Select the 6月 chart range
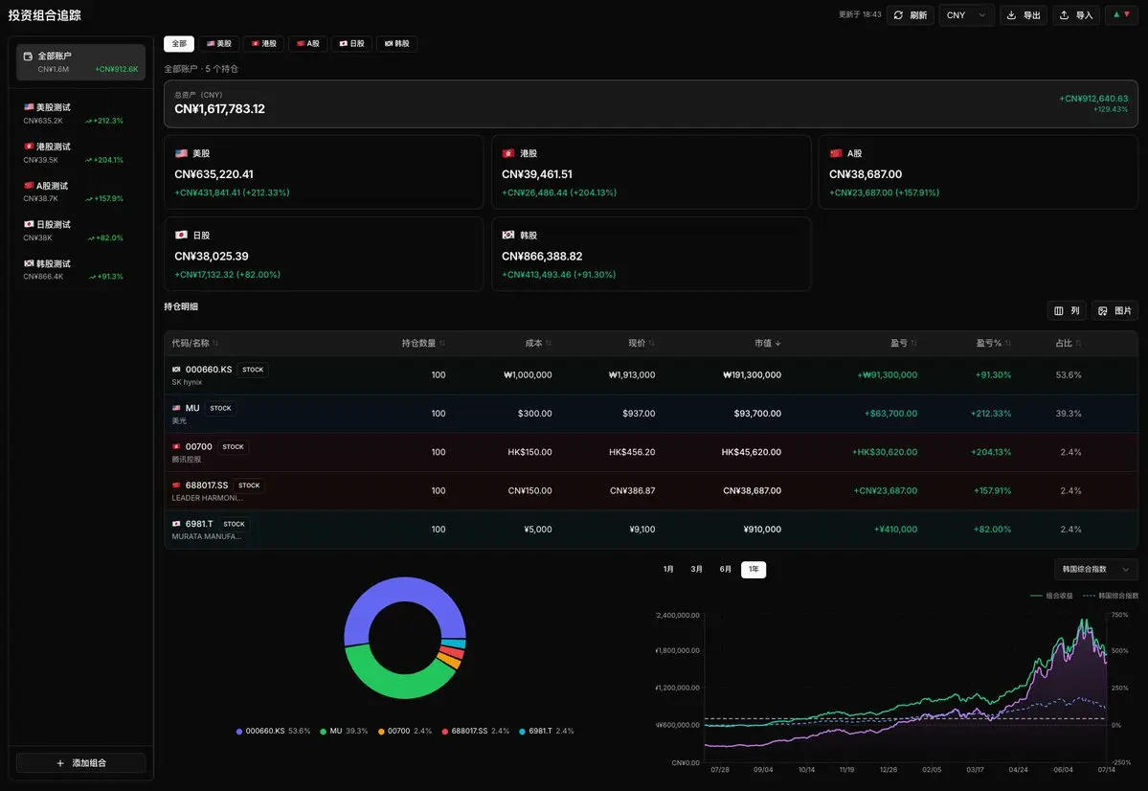This screenshot has height=791, width=1148. [x=725, y=569]
